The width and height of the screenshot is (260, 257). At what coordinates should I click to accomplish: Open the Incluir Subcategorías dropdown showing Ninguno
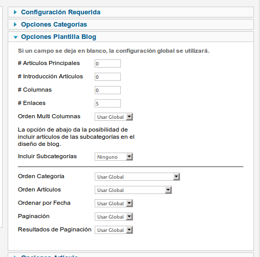point(114,157)
